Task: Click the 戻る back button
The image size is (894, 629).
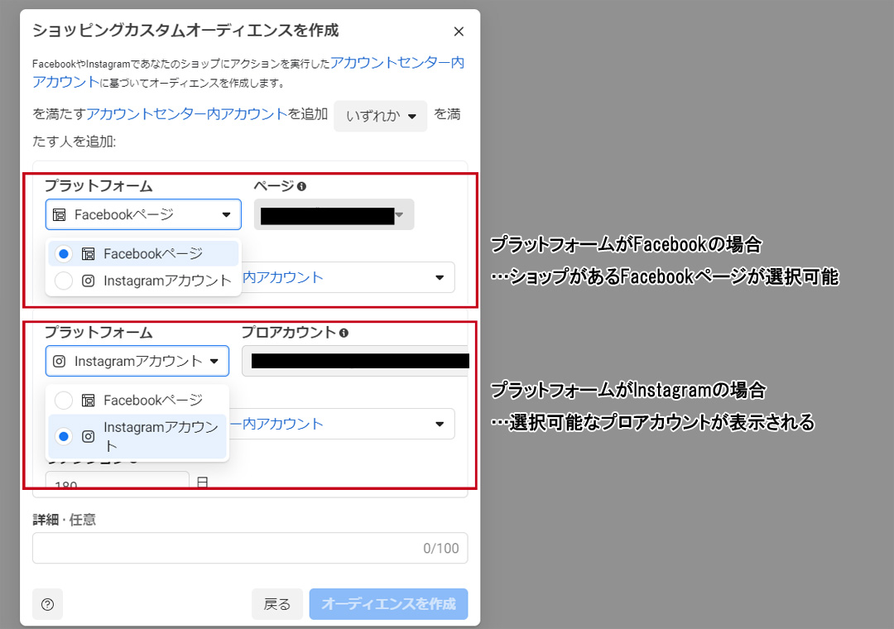Action: (x=277, y=604)
